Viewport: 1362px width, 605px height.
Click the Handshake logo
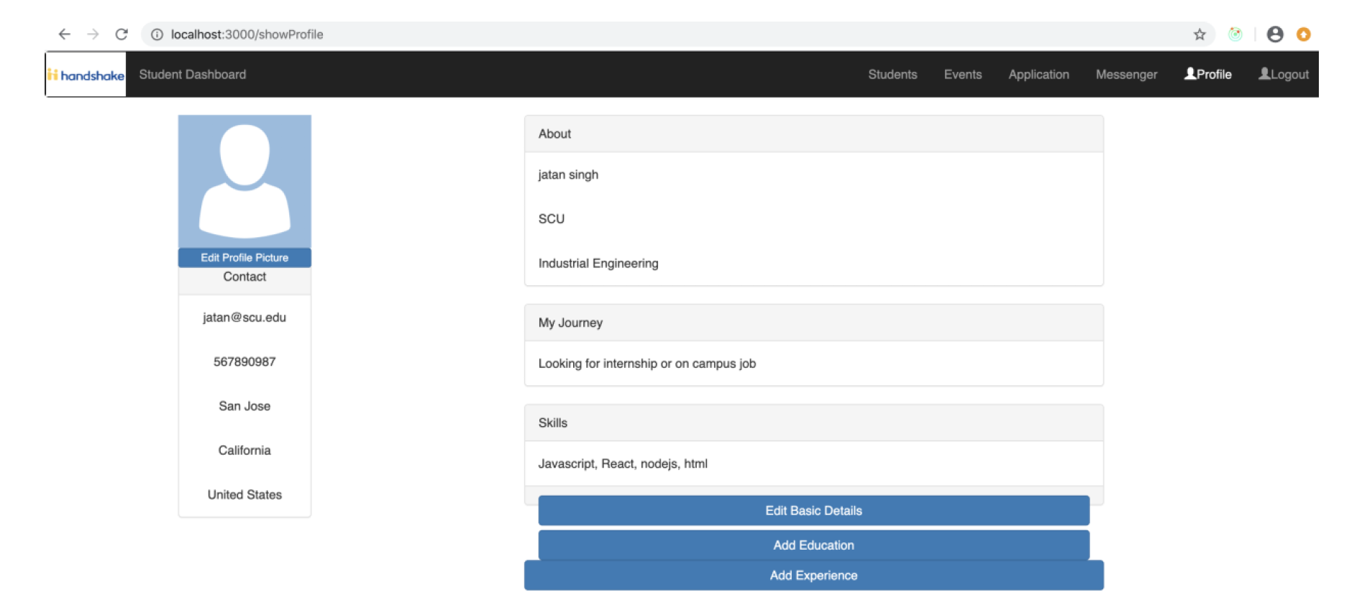(86, 74)
